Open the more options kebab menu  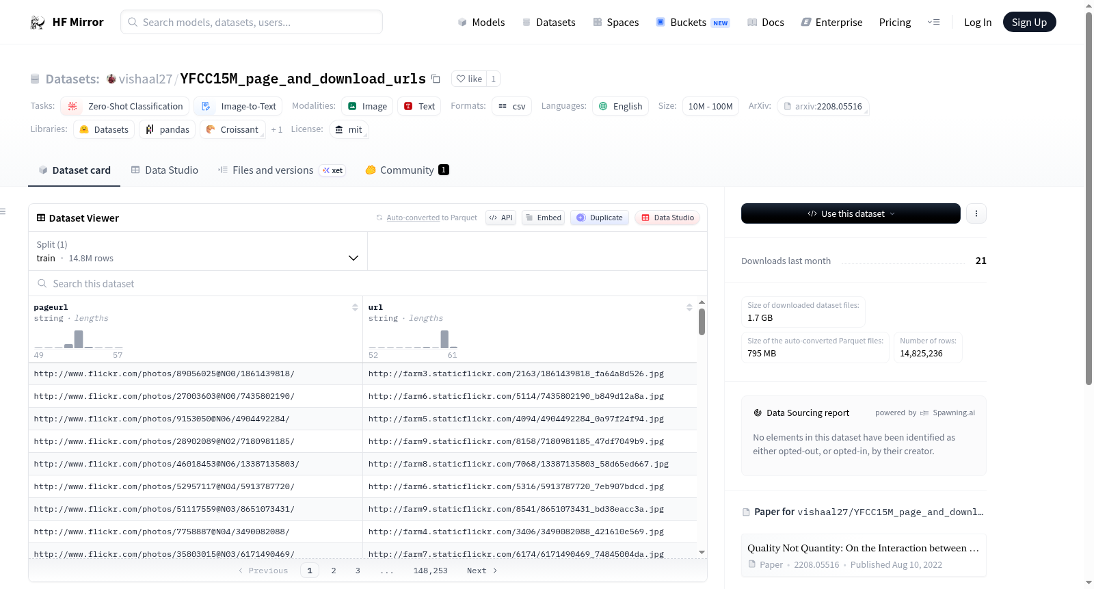(976, 213)
